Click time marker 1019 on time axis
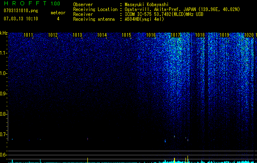 point(224,35)
